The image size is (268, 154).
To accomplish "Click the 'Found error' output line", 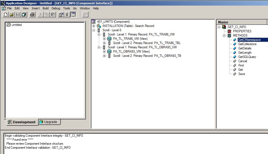I will 20,140.
